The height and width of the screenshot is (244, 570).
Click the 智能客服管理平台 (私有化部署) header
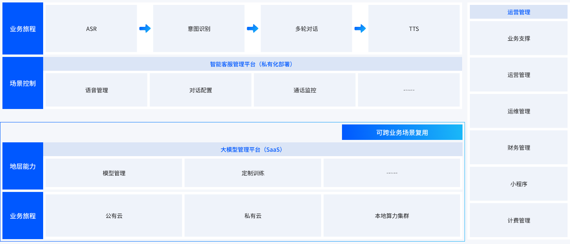click(x=252, y=64)
